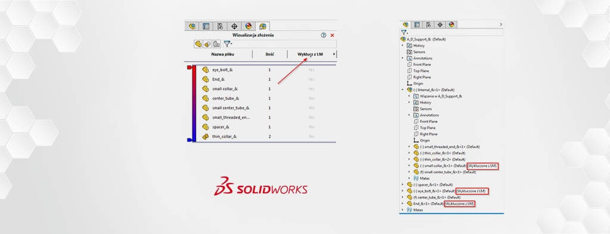
Task: Expand right panel with chevron arrow
Action: [x=500, y=24]
